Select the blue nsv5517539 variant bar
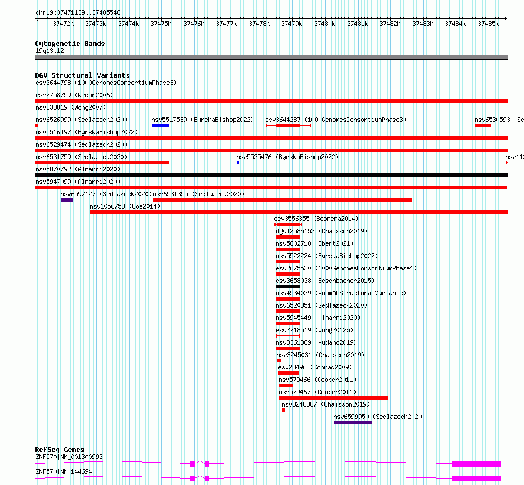The image size is (524, 485). click(160, 126)
